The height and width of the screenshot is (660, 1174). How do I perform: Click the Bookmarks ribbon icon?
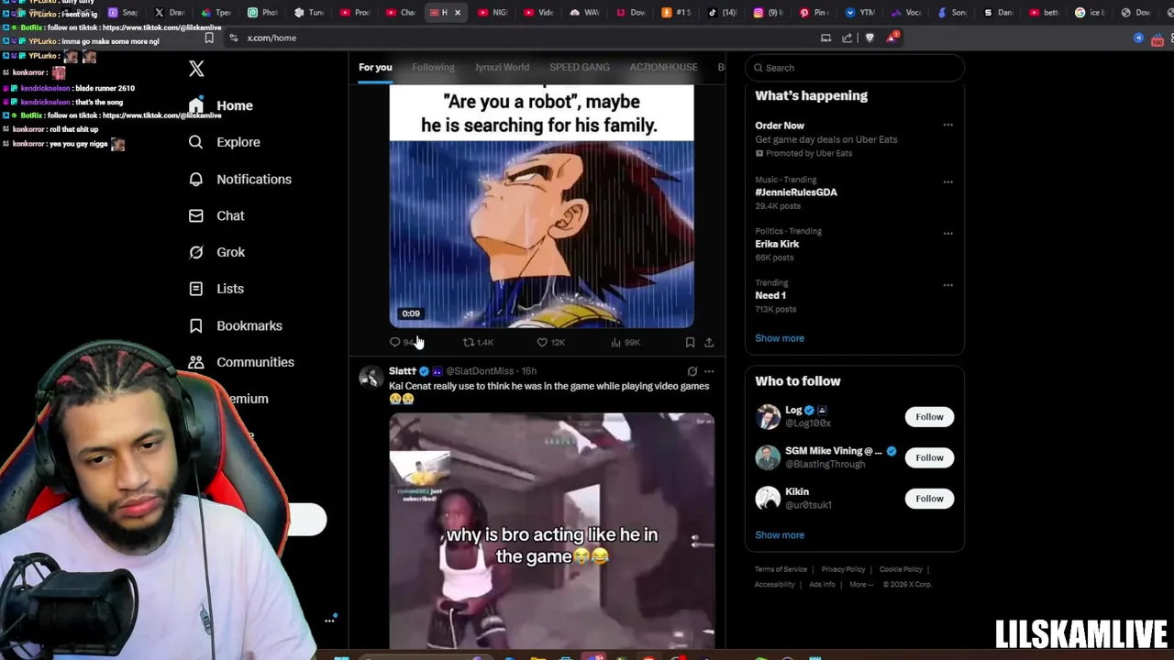[x=195, y=325]
